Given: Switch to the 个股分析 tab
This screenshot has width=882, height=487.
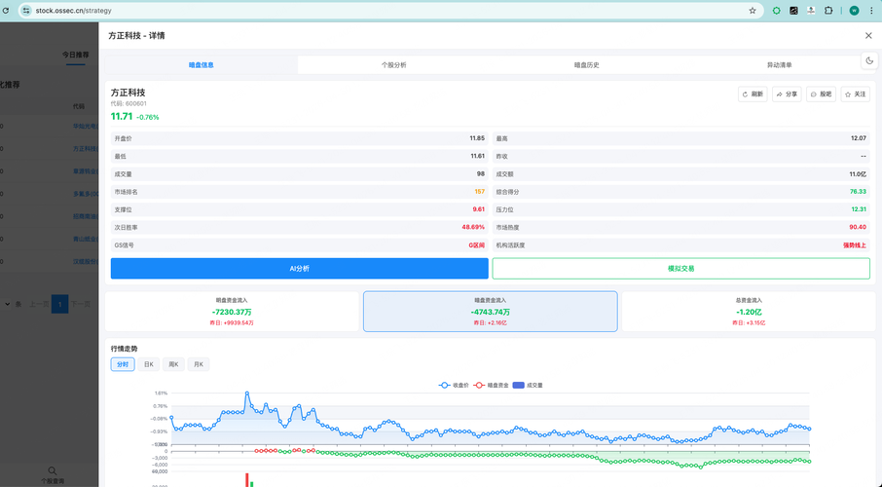Looking at the screenshot, I should (393, 64).
